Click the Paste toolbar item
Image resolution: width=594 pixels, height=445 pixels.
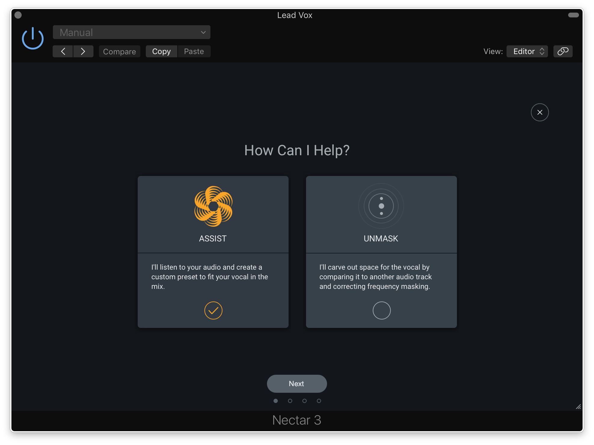coord(193,51)
